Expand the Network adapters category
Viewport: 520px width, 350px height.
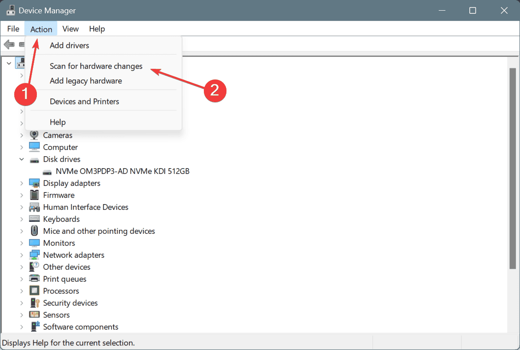click(22, 255)
